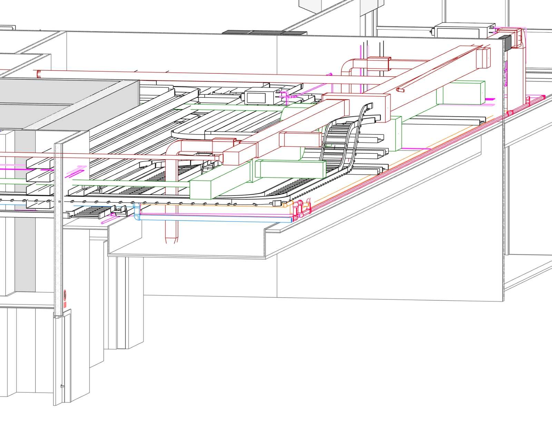
Task: Click the dark gray roof panels at top
Action: 264,33
